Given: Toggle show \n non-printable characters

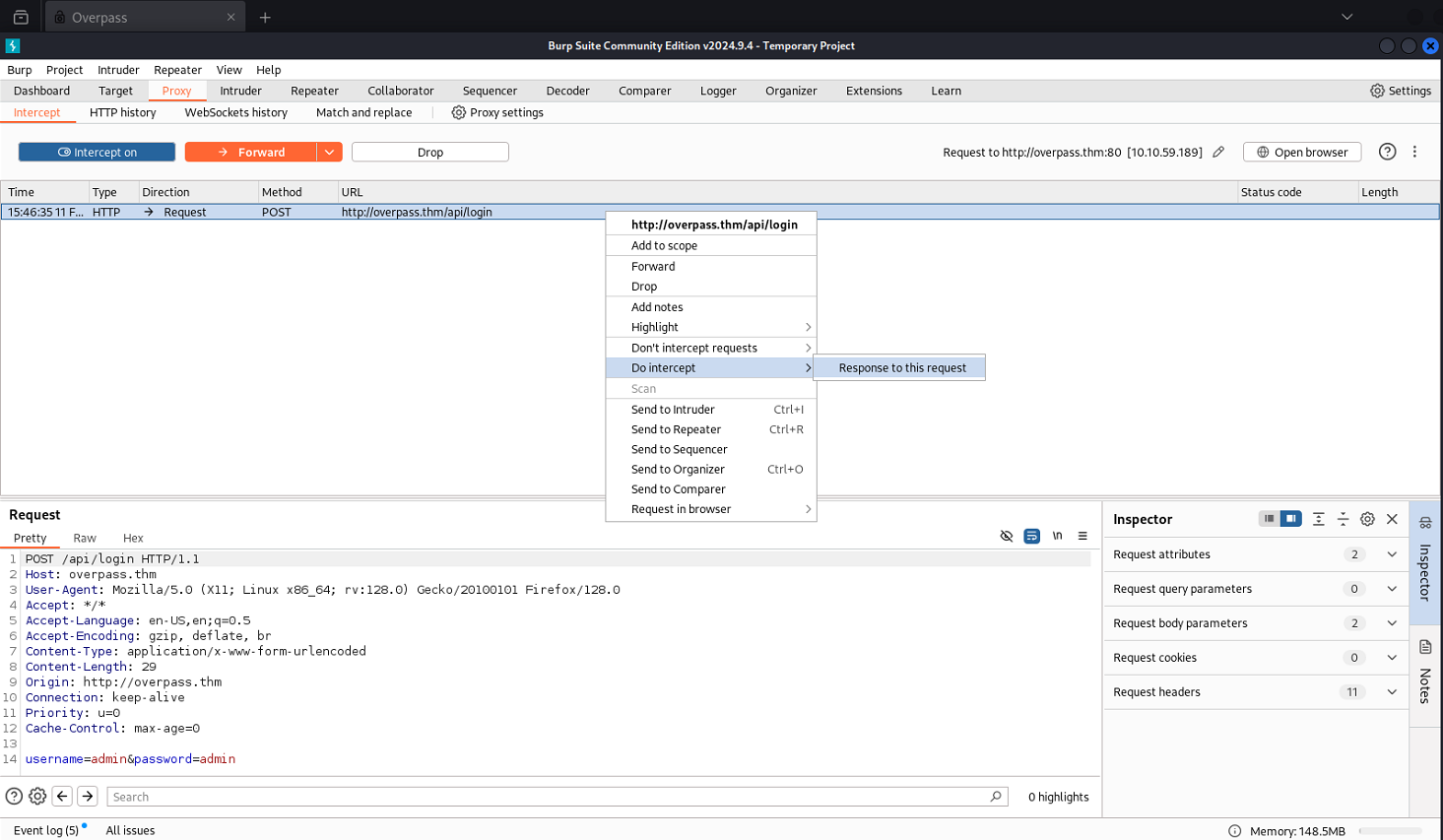Looking at the screenshot, I should tap(1057, 537).
